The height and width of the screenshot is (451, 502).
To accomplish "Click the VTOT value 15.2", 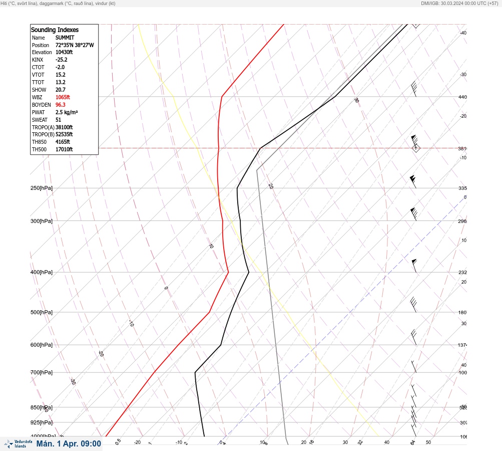I will tap(61, 75).
